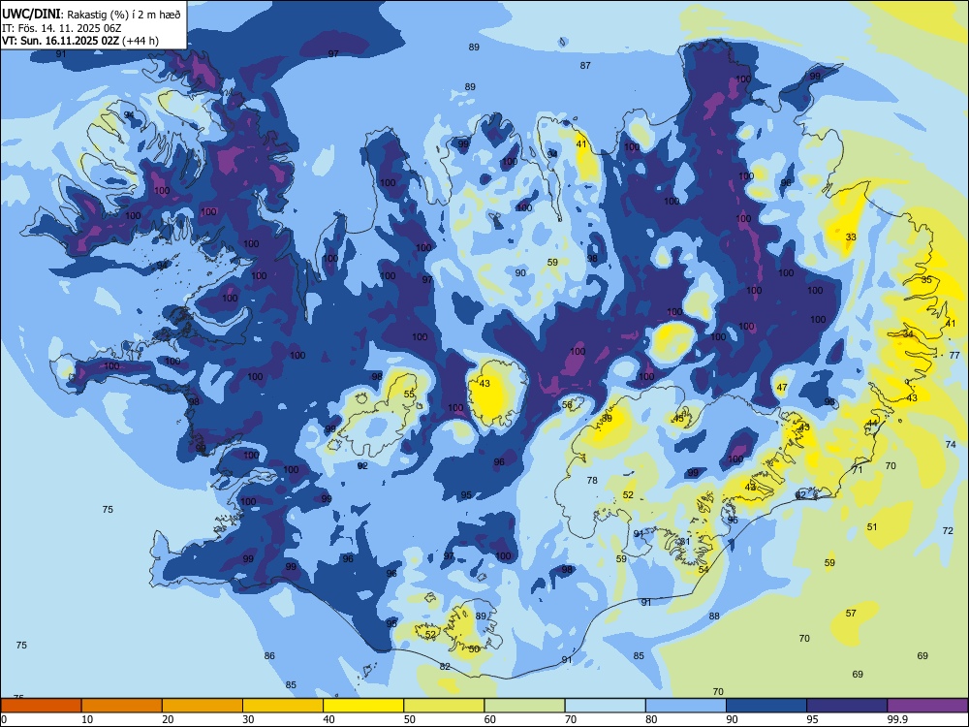Click the 90-95 blue legend swatch
Image resolution: width=969 pixels, height=727 pixels.
[x=766, y=706]
